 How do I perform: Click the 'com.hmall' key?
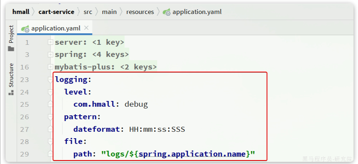[x=94, y=104]
